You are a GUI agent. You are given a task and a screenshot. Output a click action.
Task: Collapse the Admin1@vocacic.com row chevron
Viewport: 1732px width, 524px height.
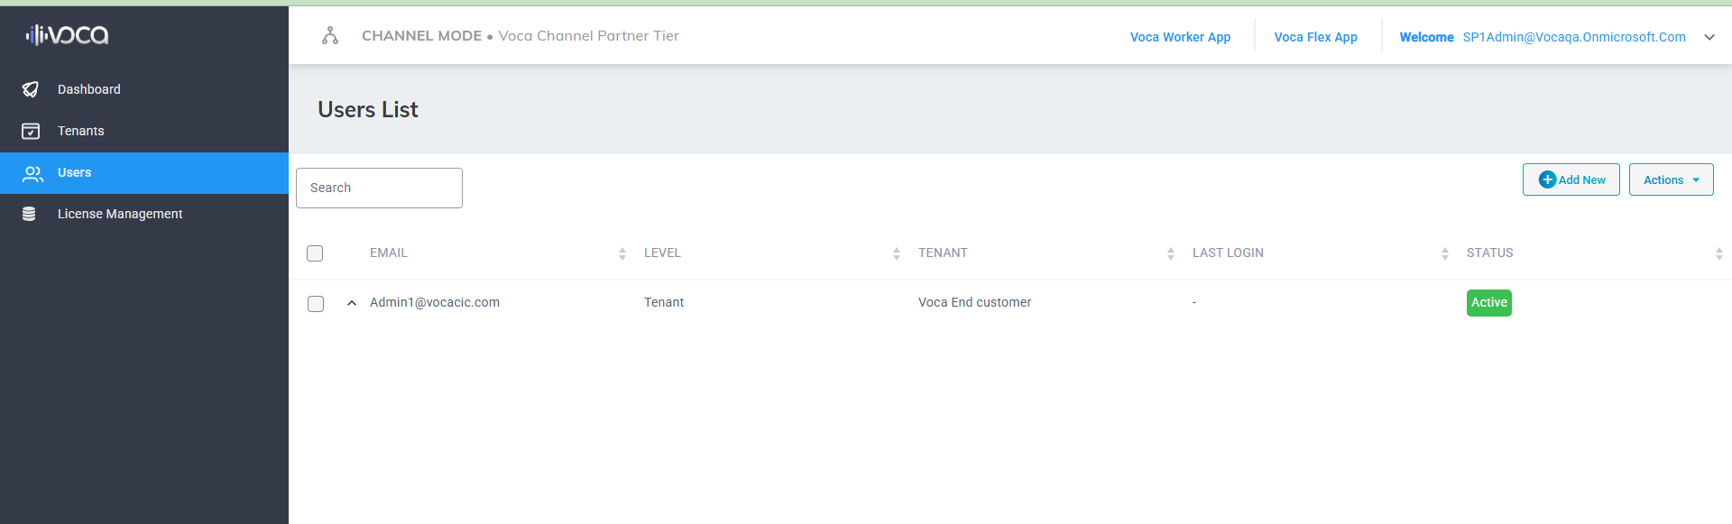coord(352,303)
